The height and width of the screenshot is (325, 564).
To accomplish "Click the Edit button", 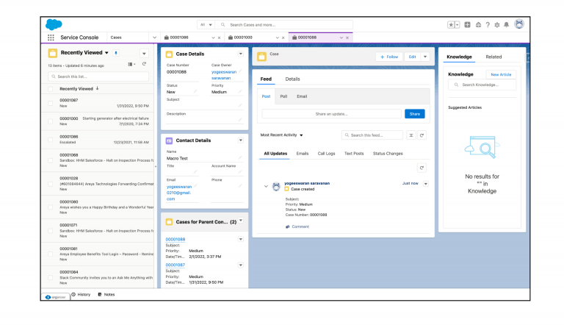I will point(413,57).
